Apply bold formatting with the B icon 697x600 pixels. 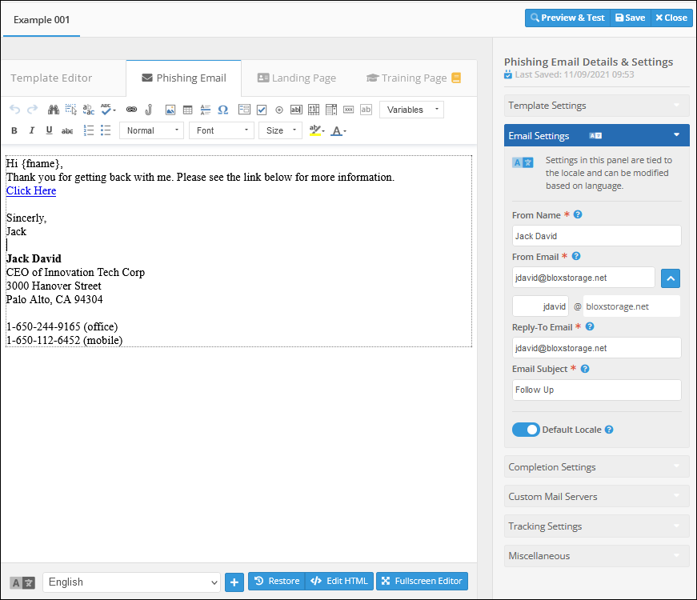click(x=14, y=130)
